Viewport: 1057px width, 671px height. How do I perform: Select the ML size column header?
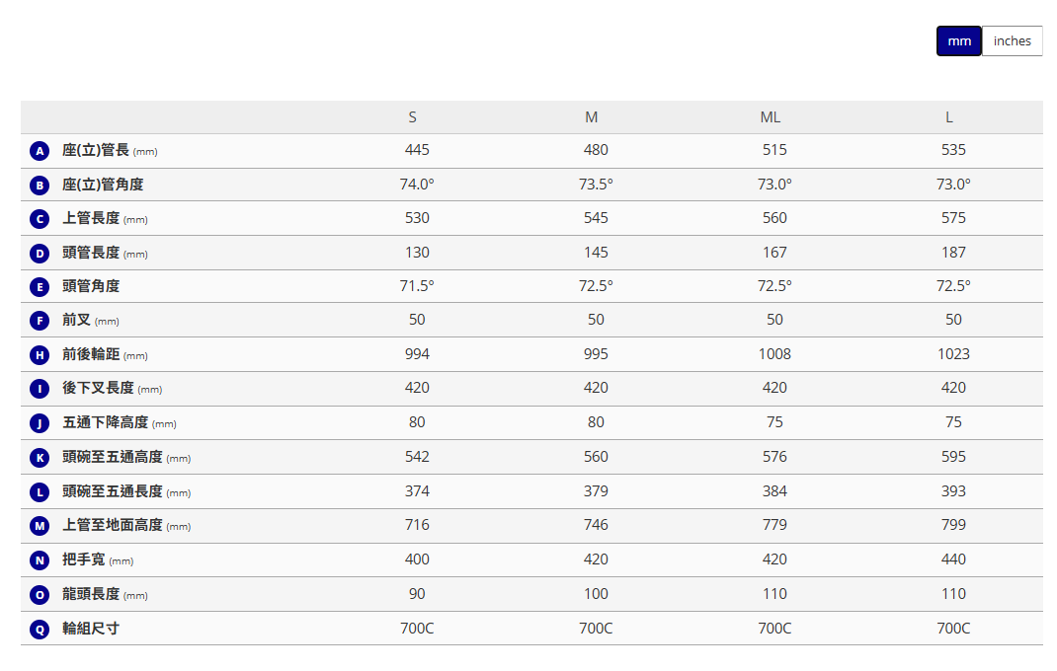(x=771, y=117)
